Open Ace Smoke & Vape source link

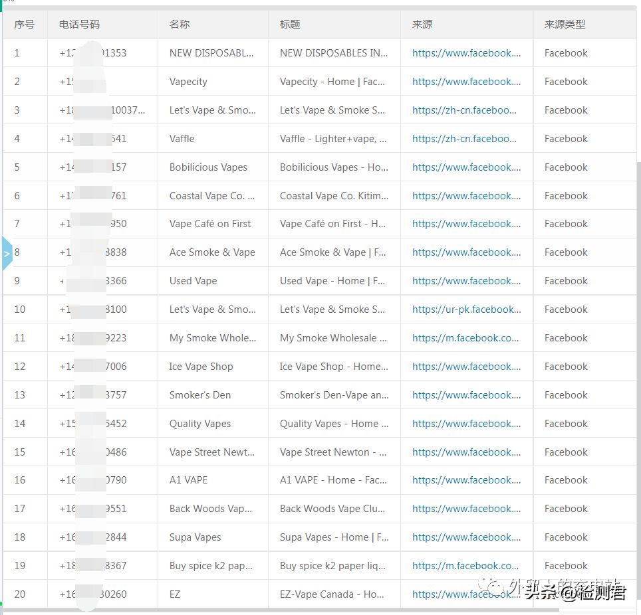(466, 252)
